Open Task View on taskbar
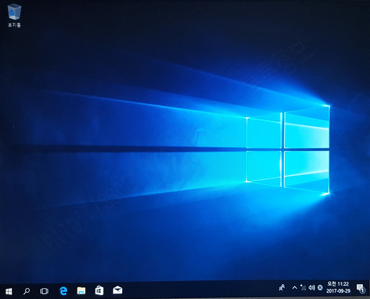Screen dimensions: 370x299 (x=44, y=291)
